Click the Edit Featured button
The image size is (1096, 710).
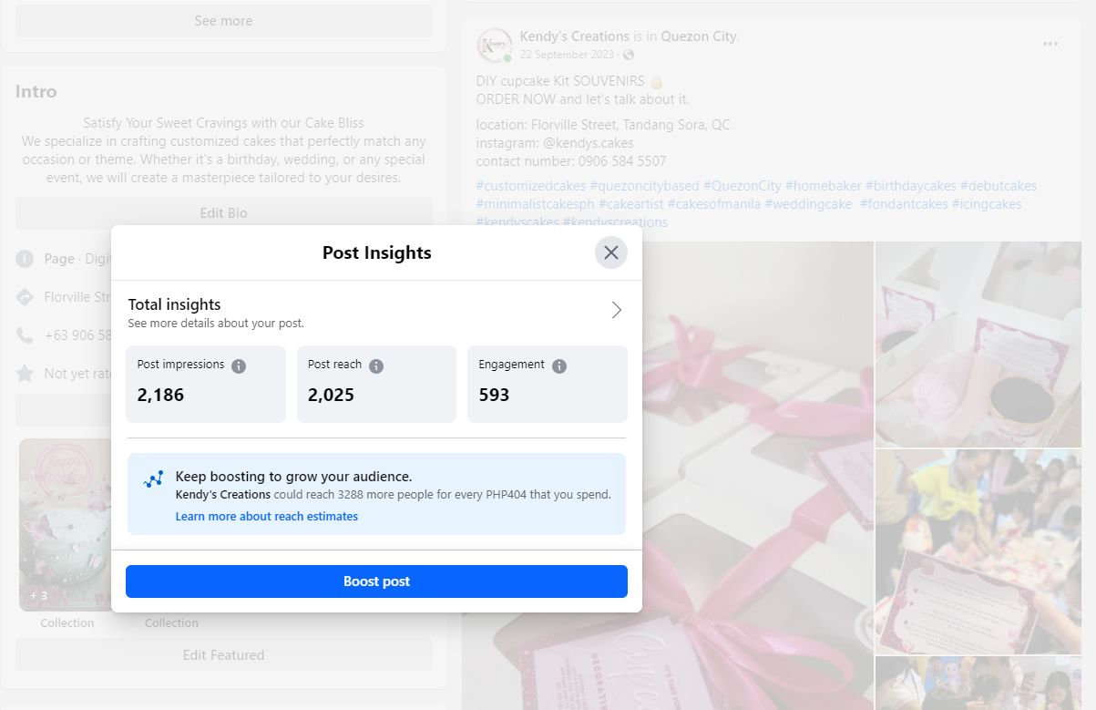click(x=223, y=654)
